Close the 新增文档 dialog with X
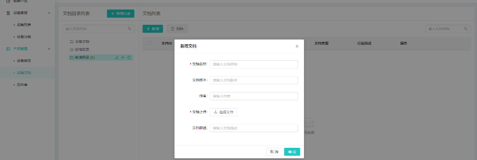 pyautogui.click(x=297, y=46)
